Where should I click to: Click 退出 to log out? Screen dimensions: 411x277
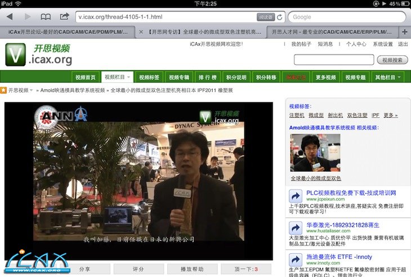[403, 44]
